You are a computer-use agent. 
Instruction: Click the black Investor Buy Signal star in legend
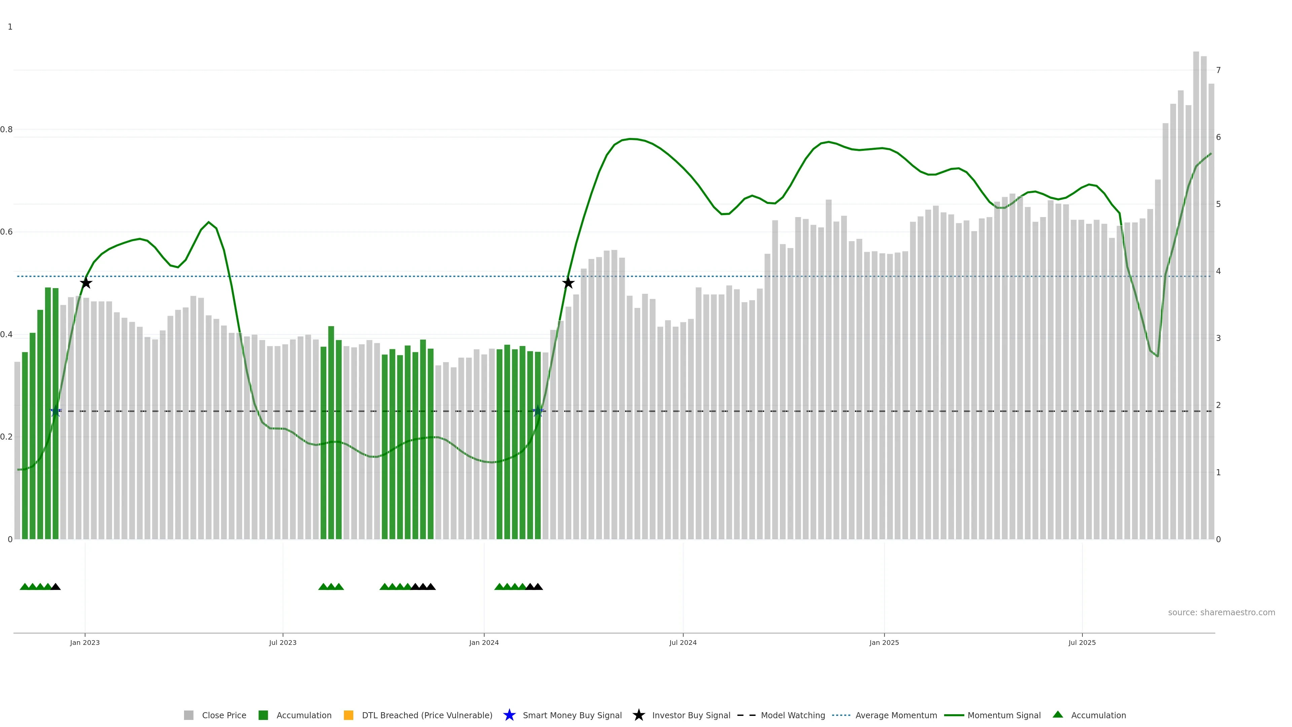point(639,715)
